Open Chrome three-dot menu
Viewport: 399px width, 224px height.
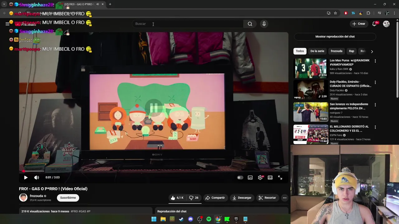394,13
